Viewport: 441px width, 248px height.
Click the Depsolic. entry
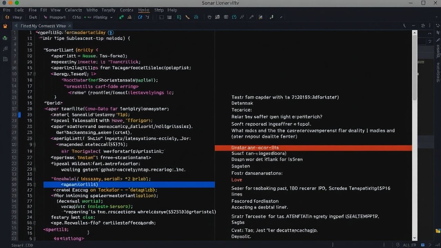[241, 237]
